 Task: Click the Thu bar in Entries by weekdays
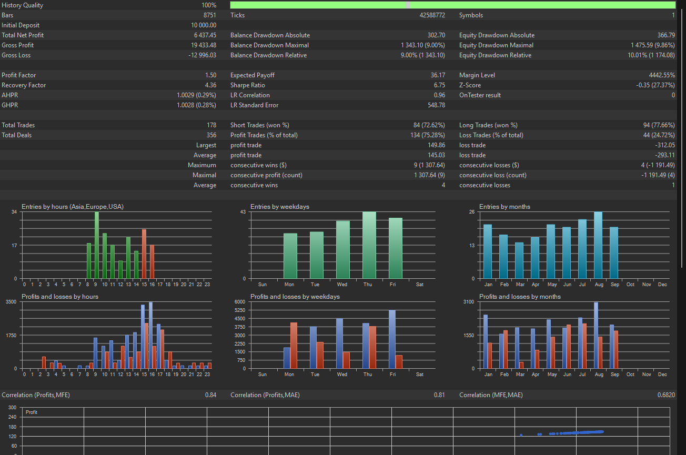[x=369, y=245]
